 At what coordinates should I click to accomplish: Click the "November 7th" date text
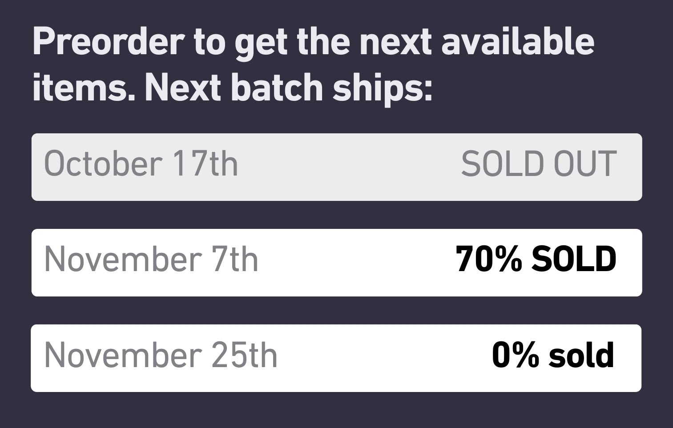[x=151, y=260]
